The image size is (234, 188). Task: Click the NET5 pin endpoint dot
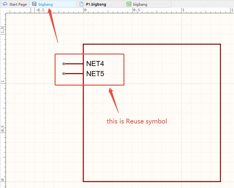click(x=64, y=74)
